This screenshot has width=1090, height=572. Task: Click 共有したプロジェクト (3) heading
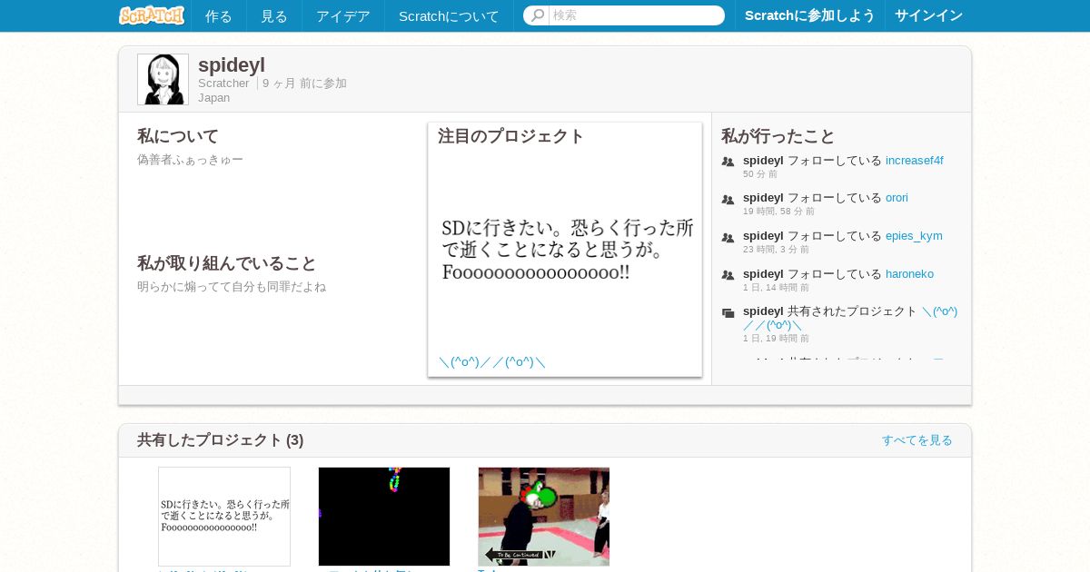(x=221, y=440)
